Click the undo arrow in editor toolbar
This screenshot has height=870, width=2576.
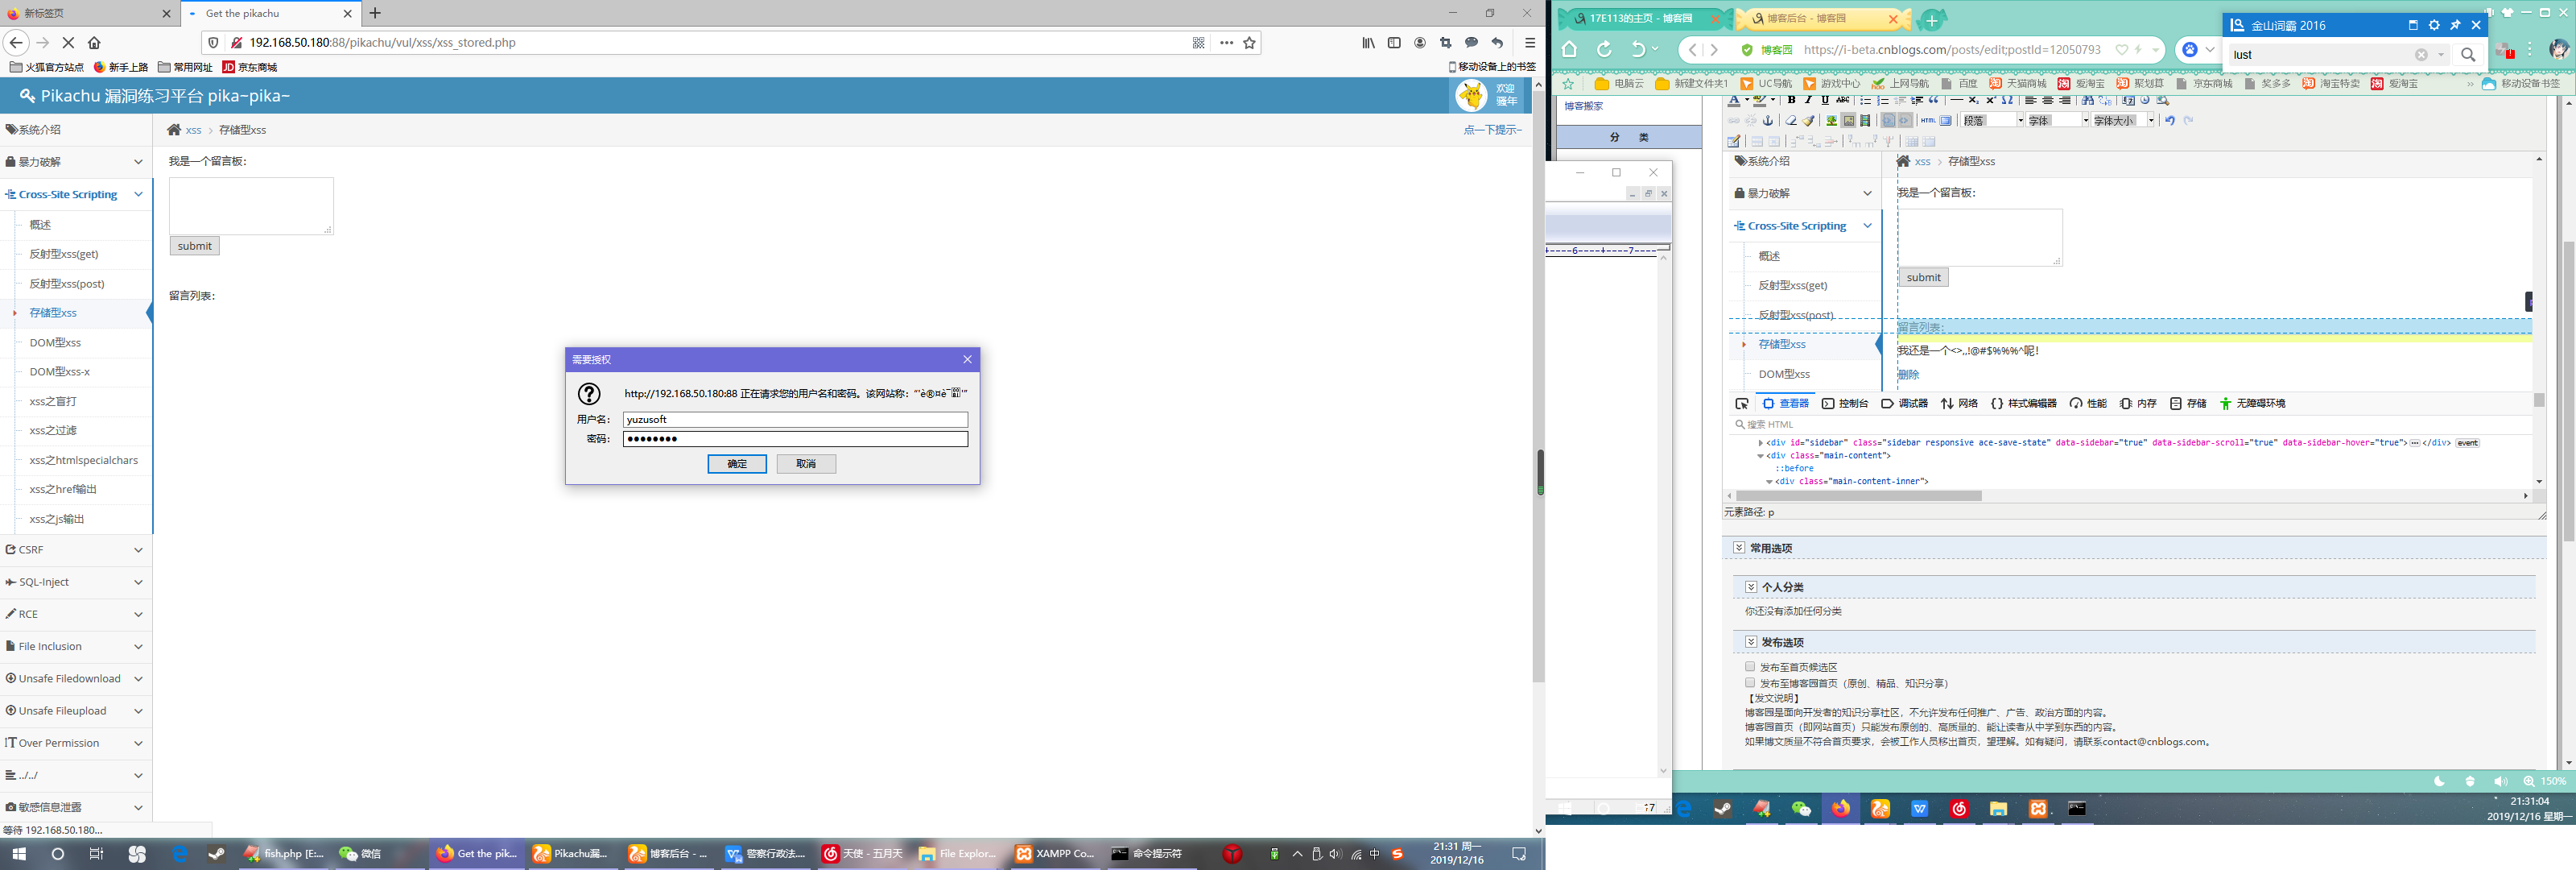click(2170, 120)
